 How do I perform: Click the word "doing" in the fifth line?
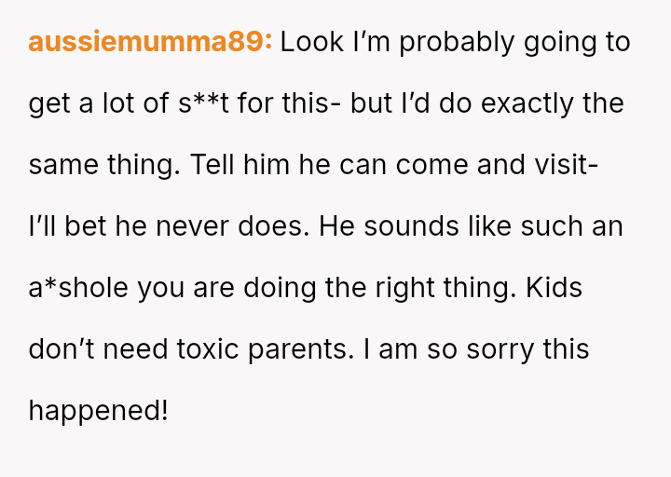[x=280, y=288]
